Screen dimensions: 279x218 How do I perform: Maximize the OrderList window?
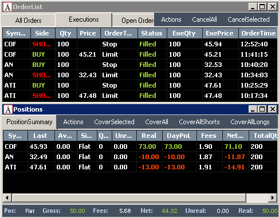[262, 7]
